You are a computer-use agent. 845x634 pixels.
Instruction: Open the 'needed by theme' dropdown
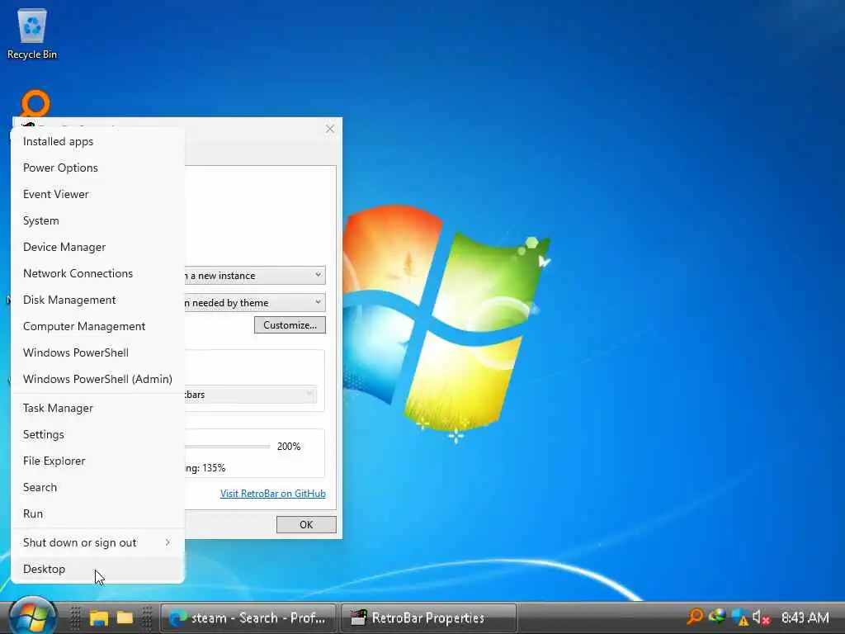[x=255, y=302]
